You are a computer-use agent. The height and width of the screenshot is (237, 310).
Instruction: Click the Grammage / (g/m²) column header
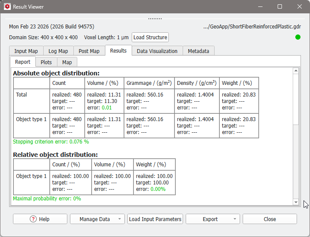tap(149, 83)
